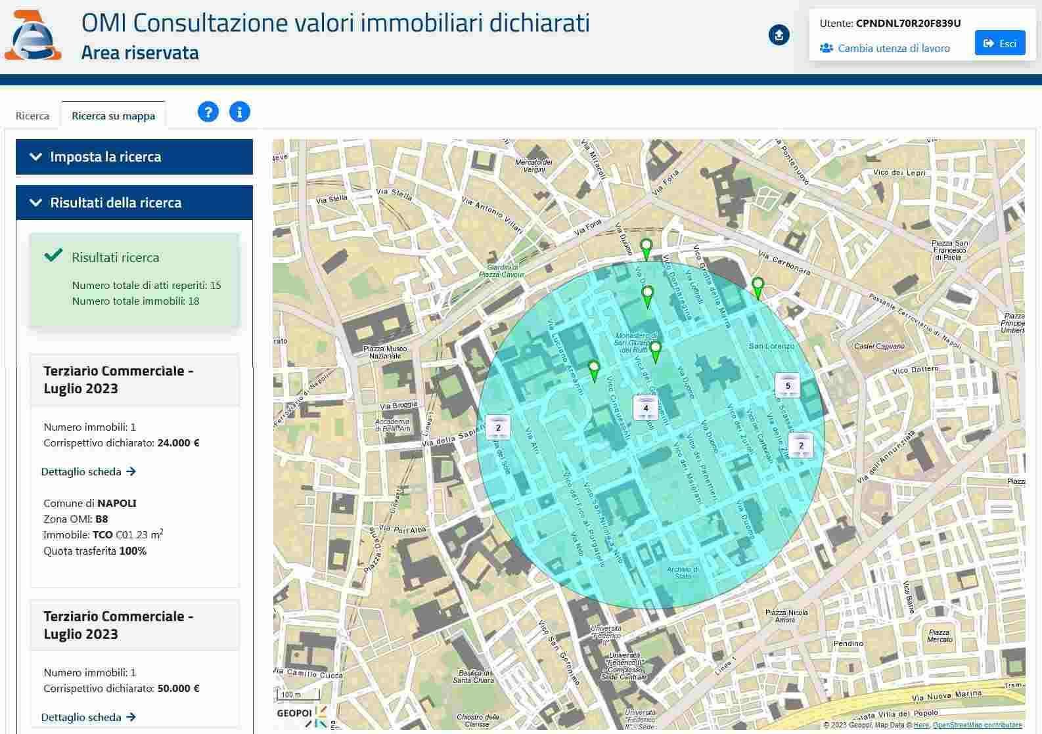This screenshot has width=1042, height=734.
Task: Click the cluster marker on Via della Sapienza
Action: coord(498,427)
